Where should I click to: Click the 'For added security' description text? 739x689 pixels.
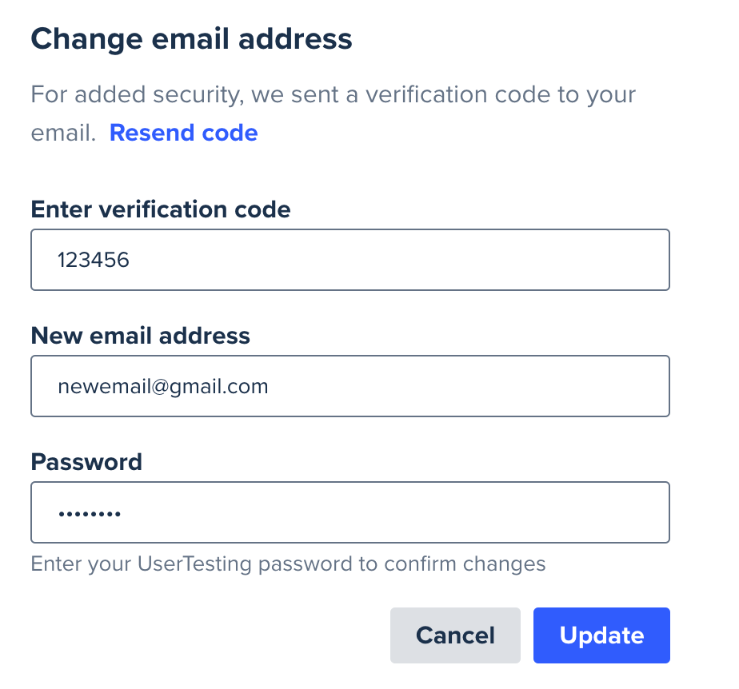point(334,114)
